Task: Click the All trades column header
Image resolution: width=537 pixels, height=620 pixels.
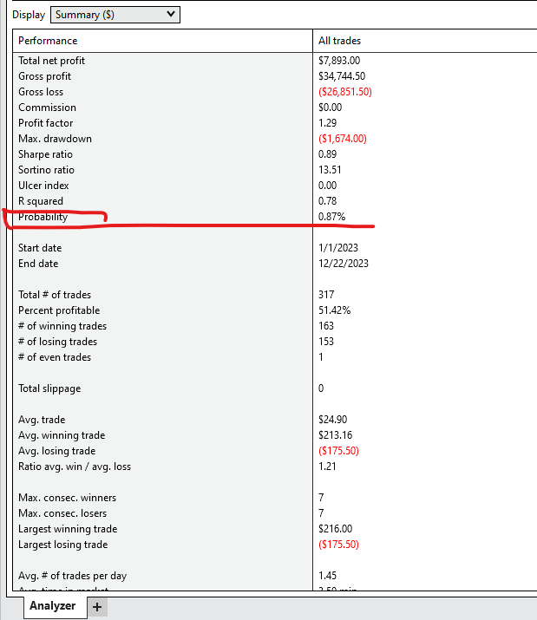Action: tap(340, 41)
